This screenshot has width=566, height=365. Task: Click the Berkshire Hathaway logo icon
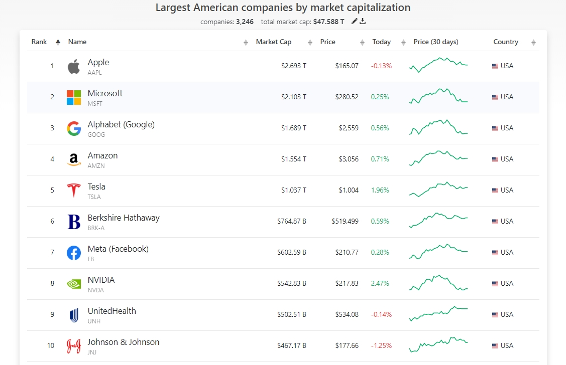[74, 222]
